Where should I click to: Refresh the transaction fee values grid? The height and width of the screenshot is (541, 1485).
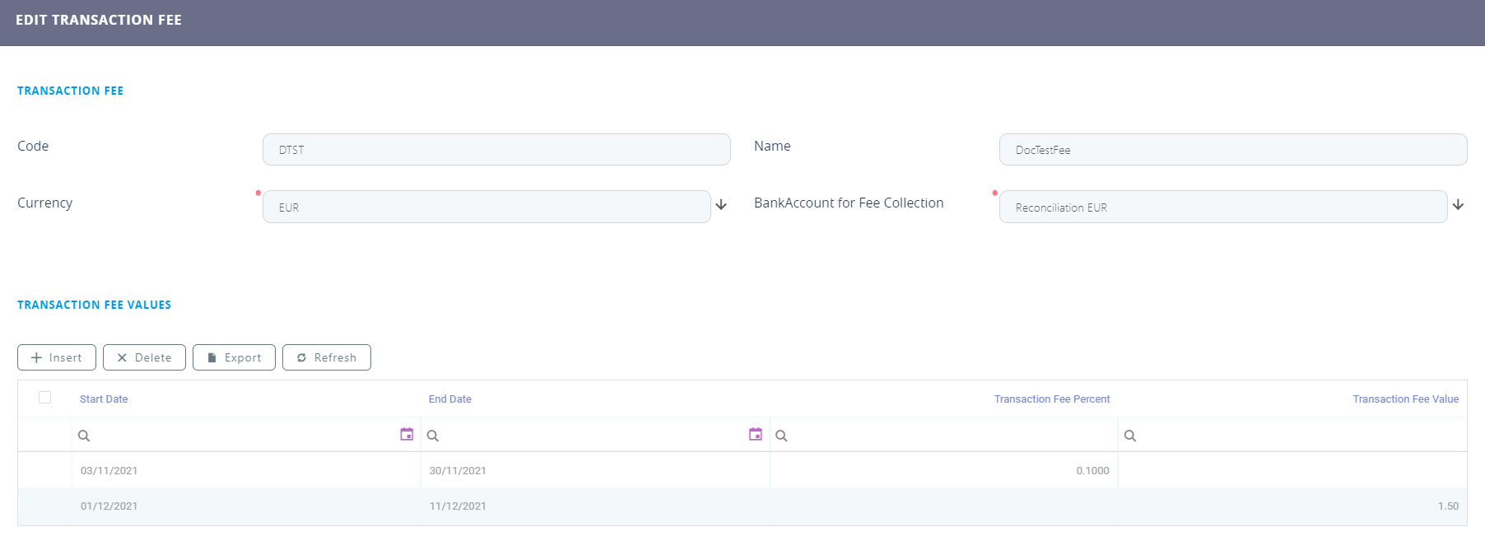pos(327,357)
